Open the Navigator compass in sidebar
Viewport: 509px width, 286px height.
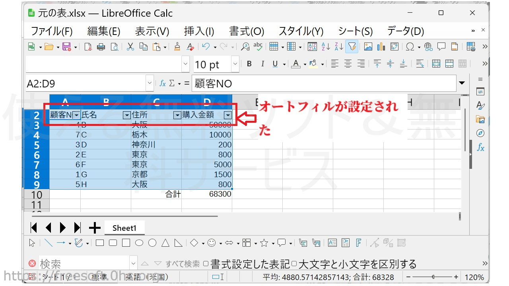click(x=480, y=133)
